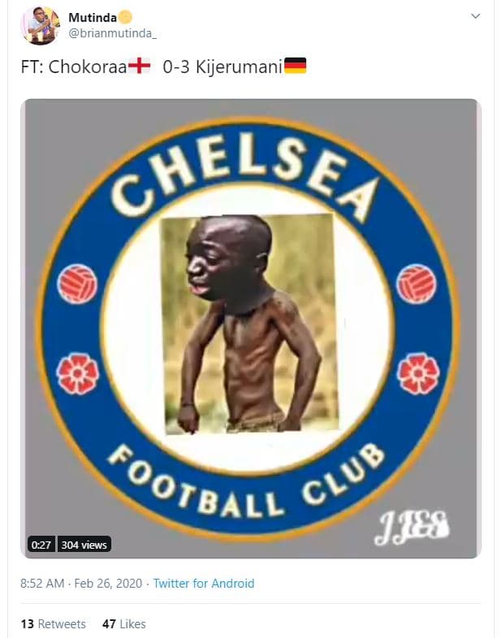Image resolution: width=502 pixels, height=638 pixels.
Task: Click the lower right red rose icon in crest
Action: coord(418,374)
